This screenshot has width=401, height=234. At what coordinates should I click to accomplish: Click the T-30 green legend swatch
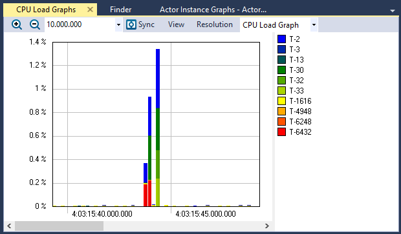(281, 70)
